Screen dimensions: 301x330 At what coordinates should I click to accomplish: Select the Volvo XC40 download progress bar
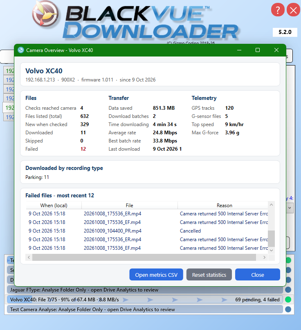coord(145,299)
